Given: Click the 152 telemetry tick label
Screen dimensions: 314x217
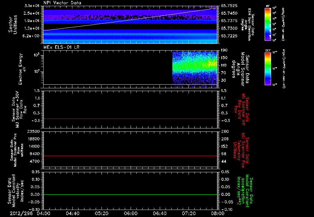Looking at the screenshot, I should coord(225,146).
